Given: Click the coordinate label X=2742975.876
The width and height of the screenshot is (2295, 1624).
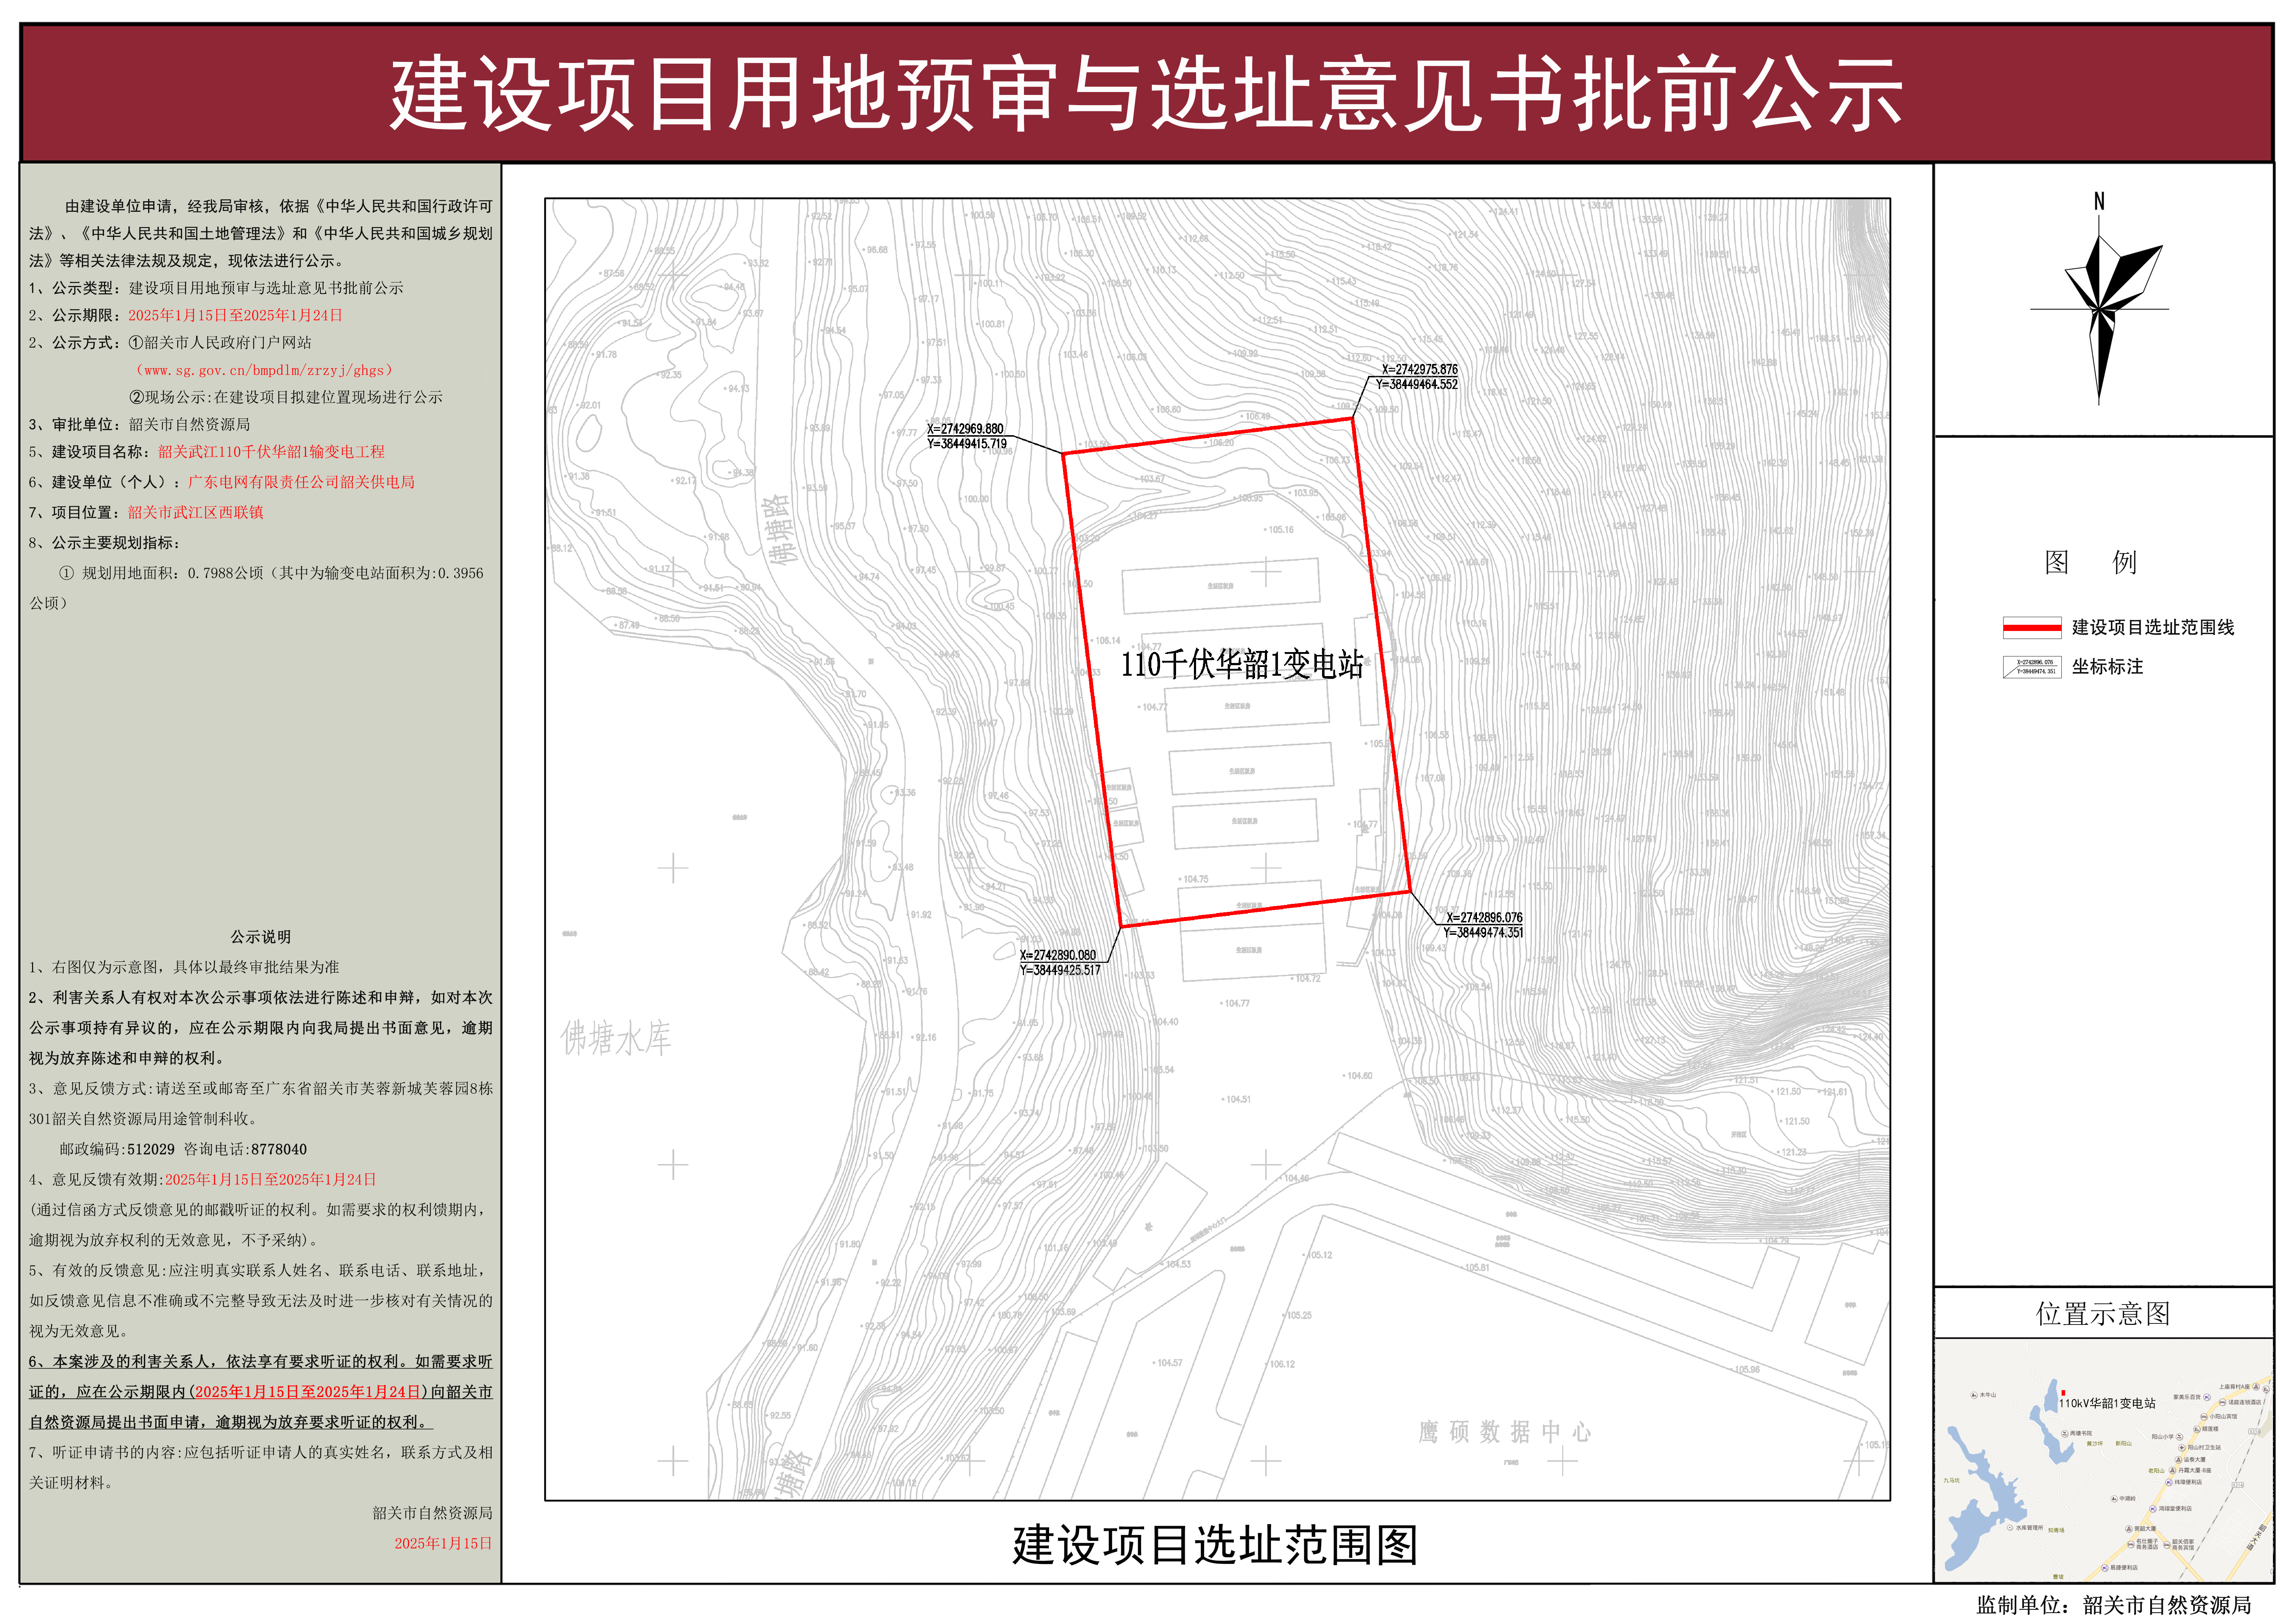Looking at the screenshot, I should click(1420, 370).
